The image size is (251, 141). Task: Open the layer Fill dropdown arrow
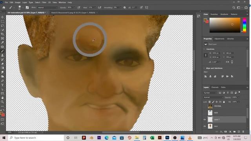(239, 102)
